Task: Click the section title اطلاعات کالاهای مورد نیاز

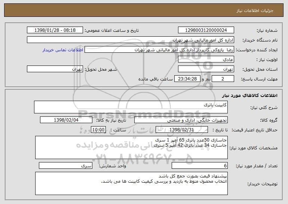Action: 249,95
